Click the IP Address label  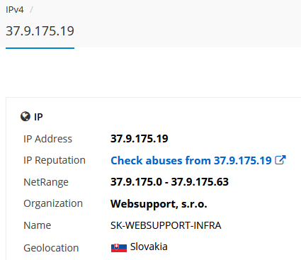(47, 139)
